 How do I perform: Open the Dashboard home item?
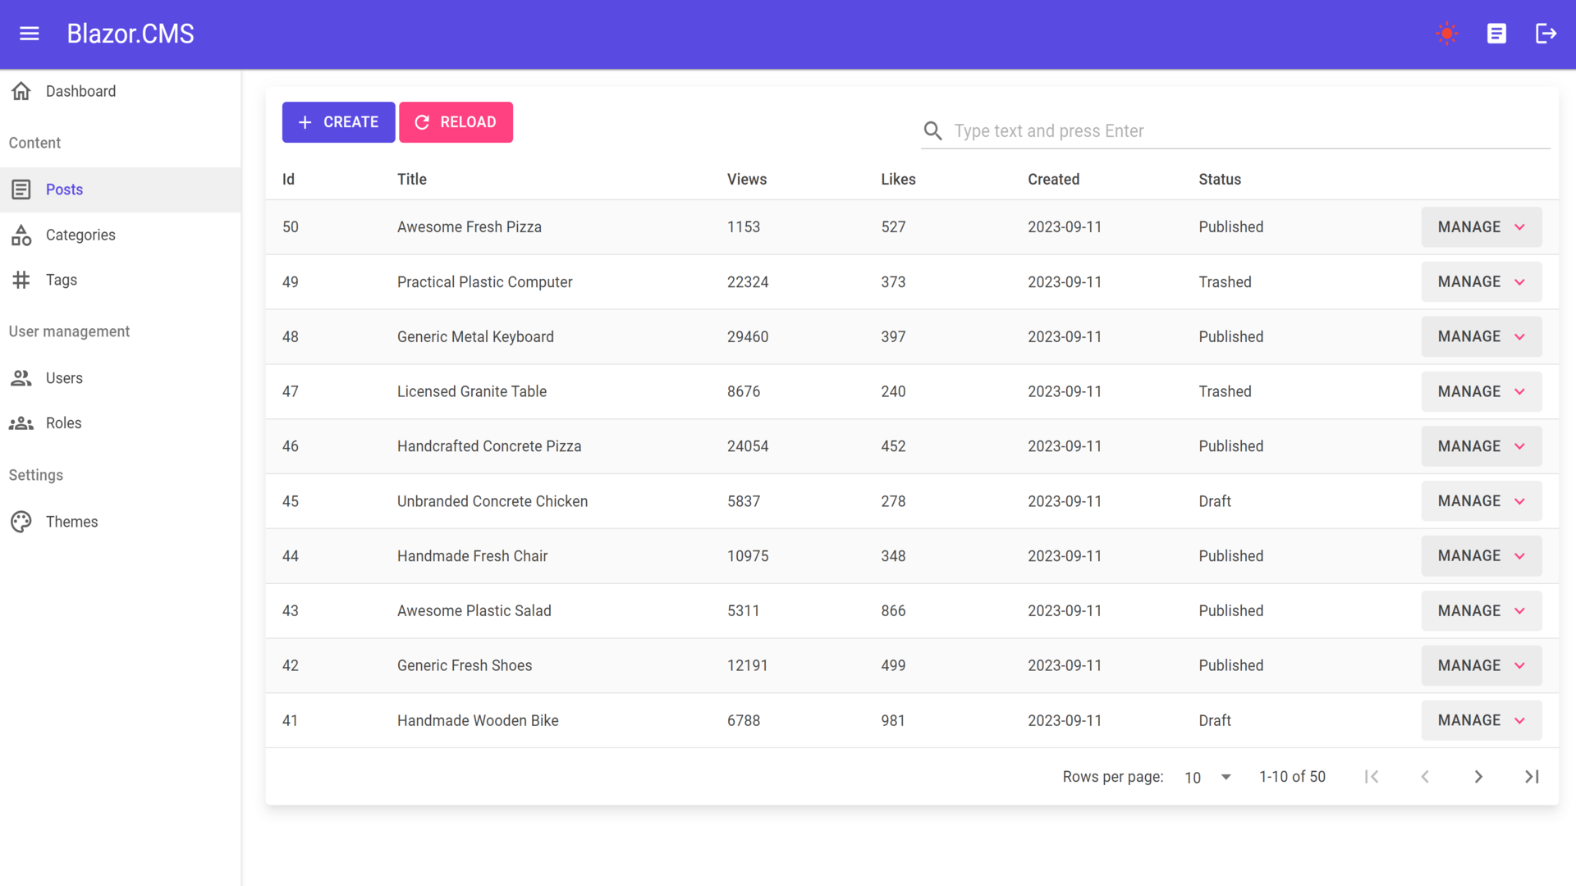click(x=80, y=91)
